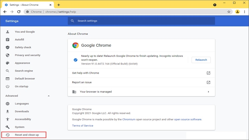Open a new tab with the plus button
The image size is (249, 140).
[x=59, y=5]
